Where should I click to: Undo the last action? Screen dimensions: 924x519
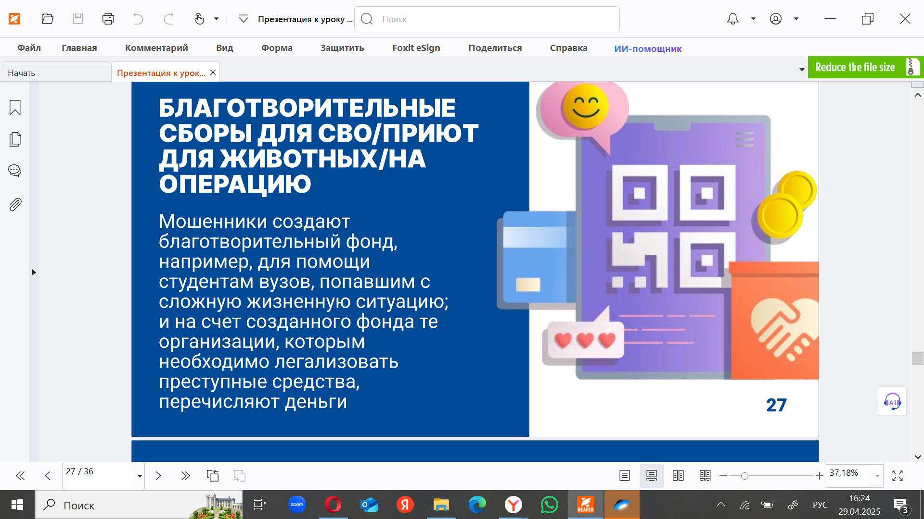coord(138,19)
